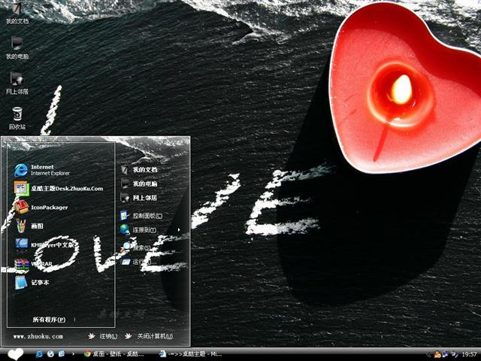This screenshot has height=361, width=481.
Task: Click the orange messenger tray icon
Action: pyautogui.click(x=437, y=354)
